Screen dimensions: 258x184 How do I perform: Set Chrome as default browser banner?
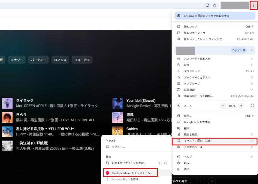tap(215, 16)
